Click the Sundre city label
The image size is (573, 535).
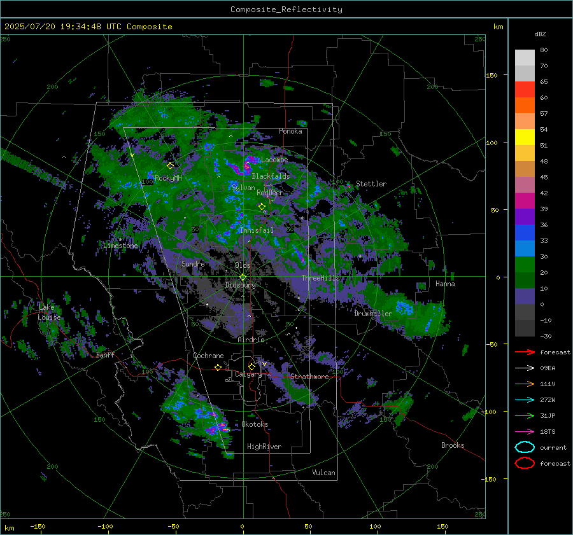(193, 263)
